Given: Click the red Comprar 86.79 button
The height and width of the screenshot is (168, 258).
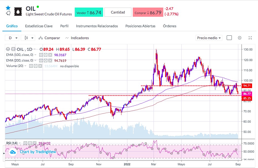Looking at the screenshot, I should (148, 12).
